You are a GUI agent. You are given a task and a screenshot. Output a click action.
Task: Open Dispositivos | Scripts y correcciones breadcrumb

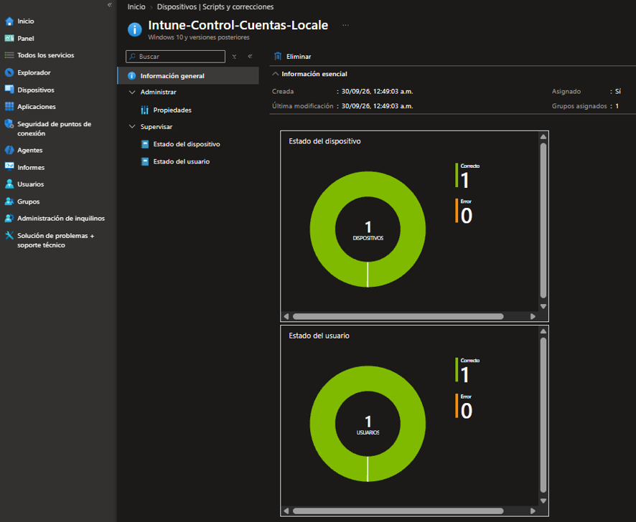tap(215, 7)
